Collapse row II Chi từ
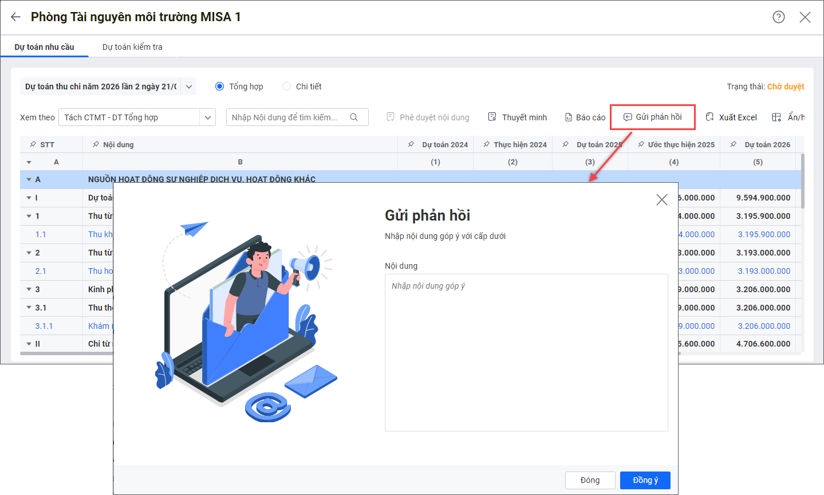824x495 pixels. click(x=29, y=344)
